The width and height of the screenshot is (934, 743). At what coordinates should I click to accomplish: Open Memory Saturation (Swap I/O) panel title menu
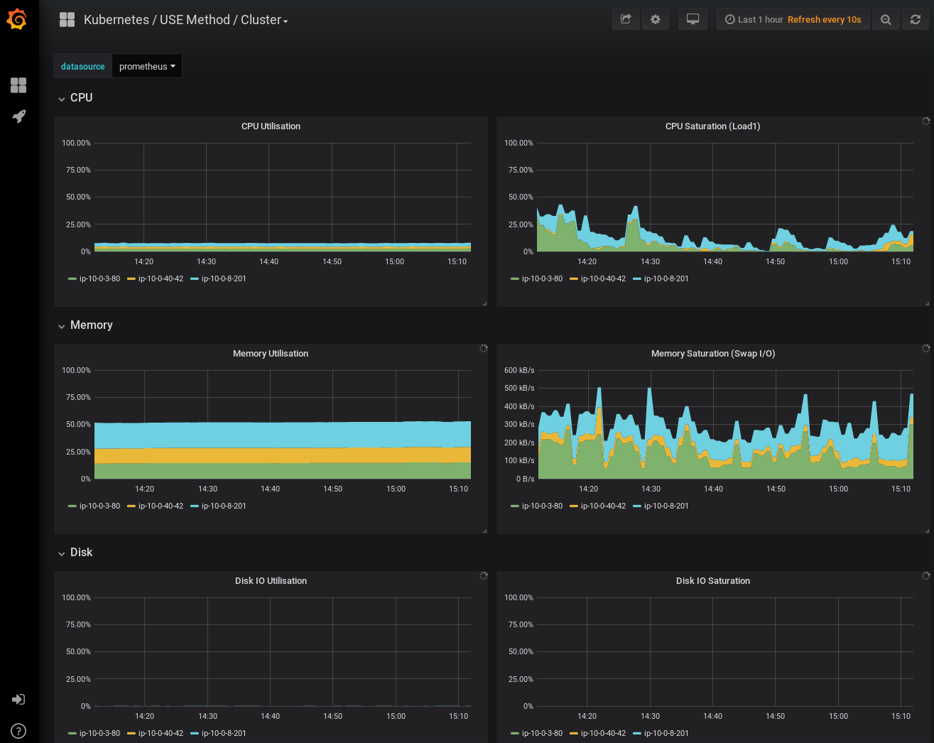(x=712, y=353)
